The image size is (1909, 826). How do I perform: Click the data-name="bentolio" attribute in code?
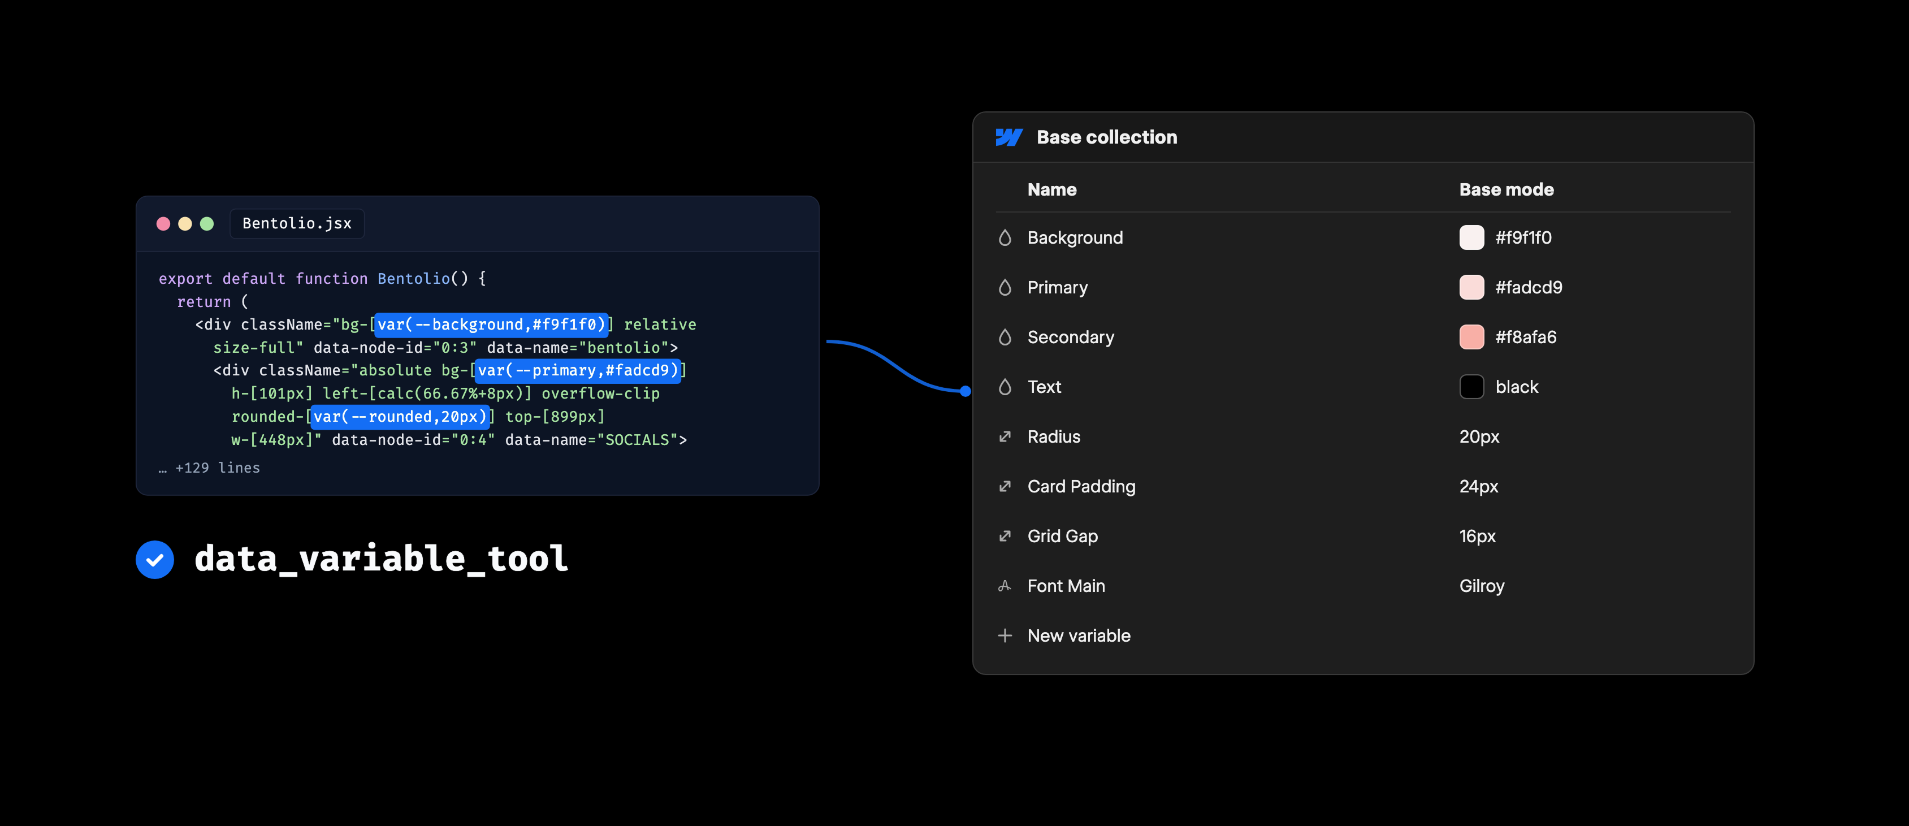(x=578, y=348)
